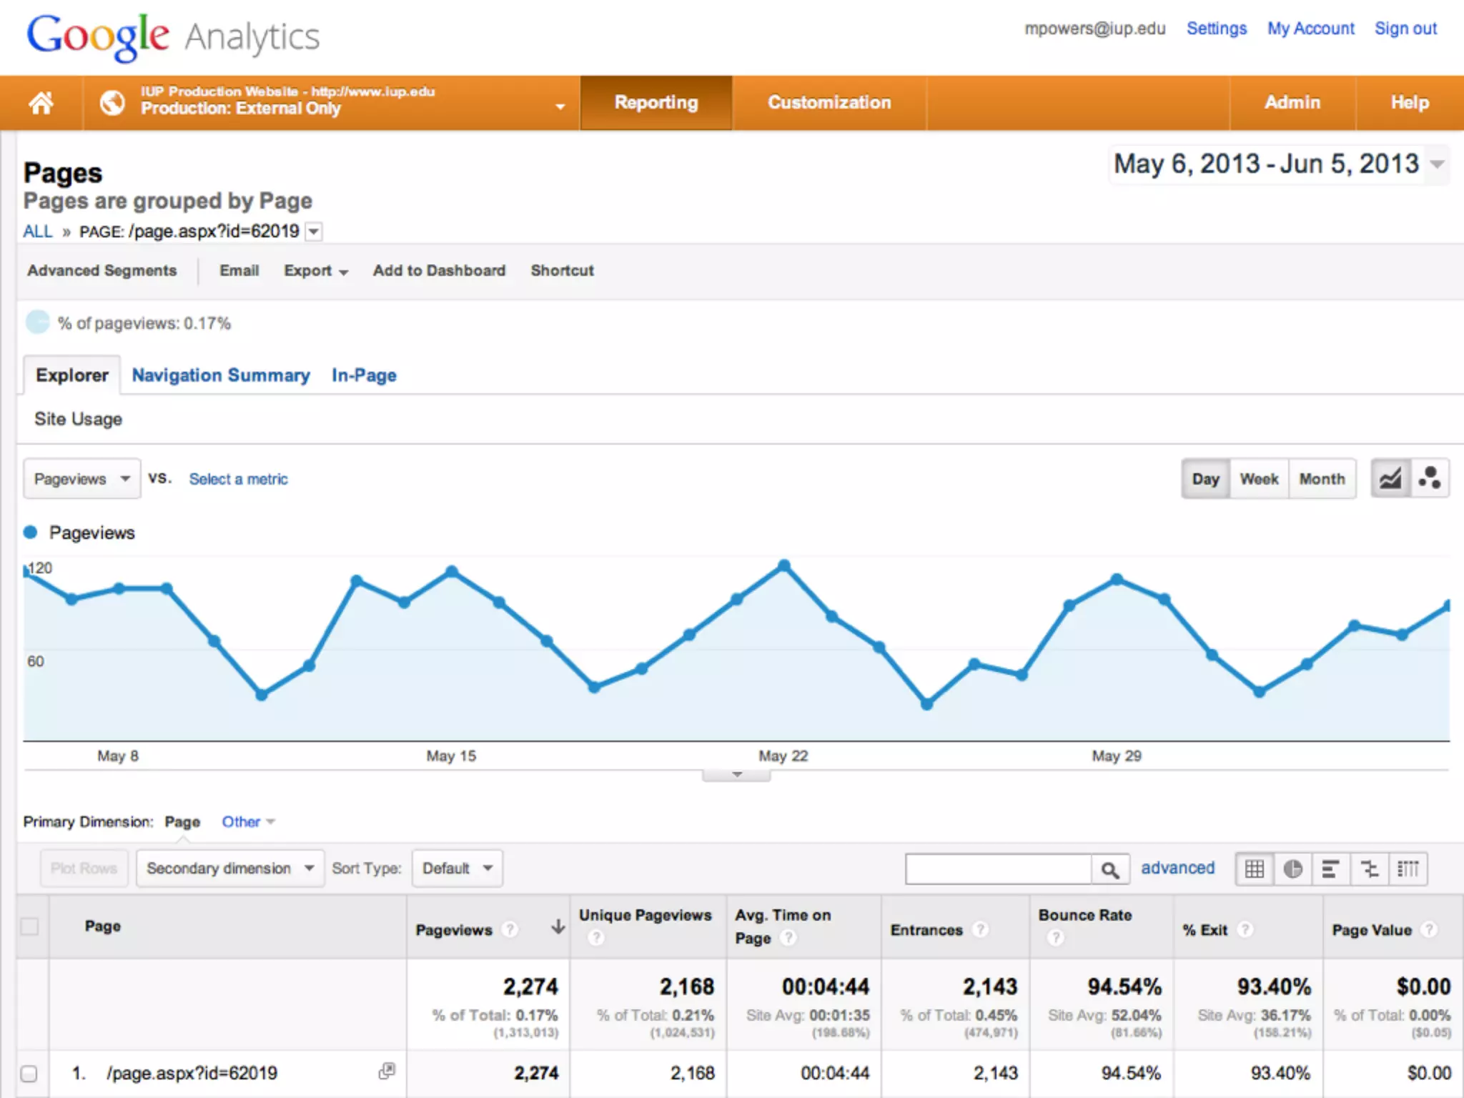
Task: Check the row 1 page checkbox
Action: point(29,1073)
